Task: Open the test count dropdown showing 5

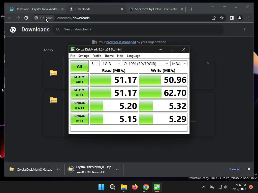Action: pyautogui.click(x=95, y=64)
